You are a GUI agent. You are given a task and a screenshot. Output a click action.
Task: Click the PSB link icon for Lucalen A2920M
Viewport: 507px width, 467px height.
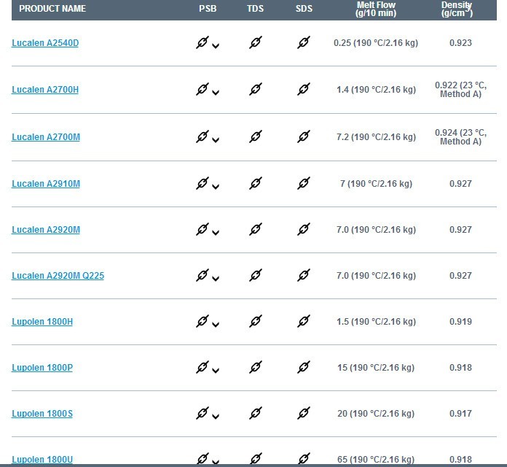click(203, 229)
